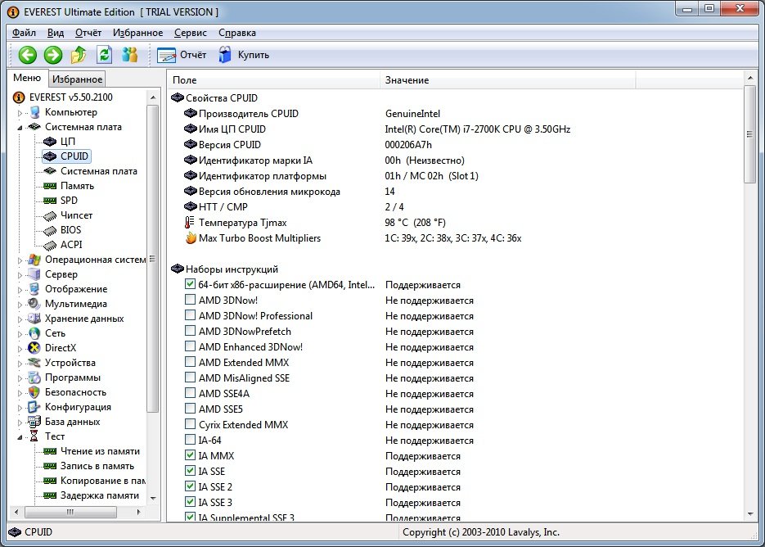
Task: Collapse the Системная плата tree node
Action: [20, 128]
